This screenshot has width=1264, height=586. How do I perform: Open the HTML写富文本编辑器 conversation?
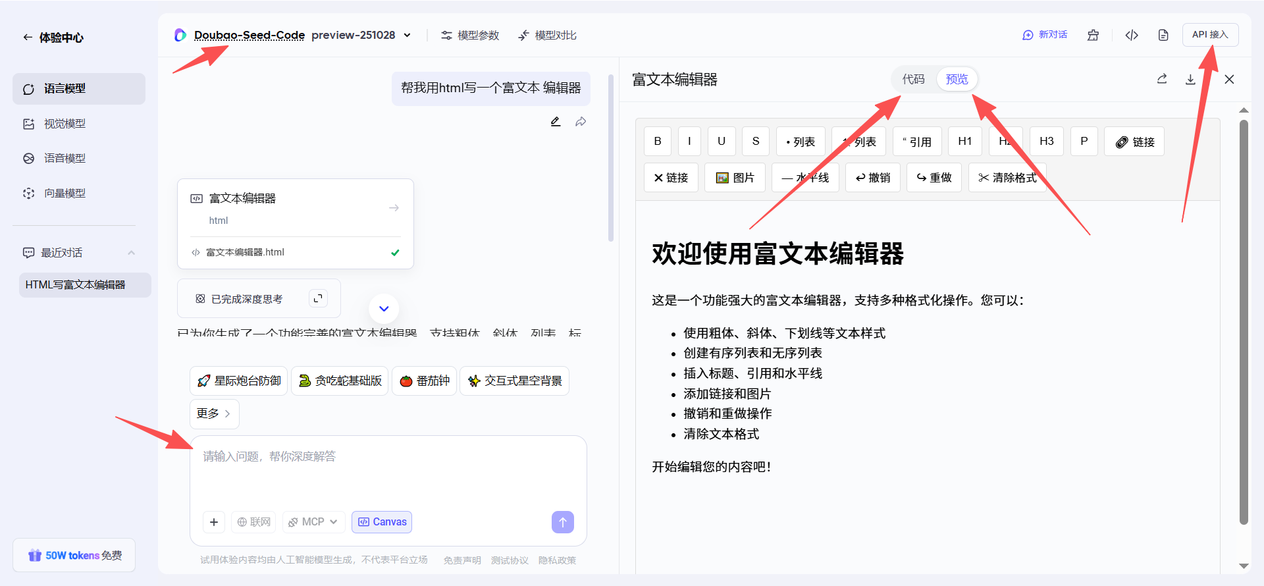pyautogui.click(x=85, y=285)
